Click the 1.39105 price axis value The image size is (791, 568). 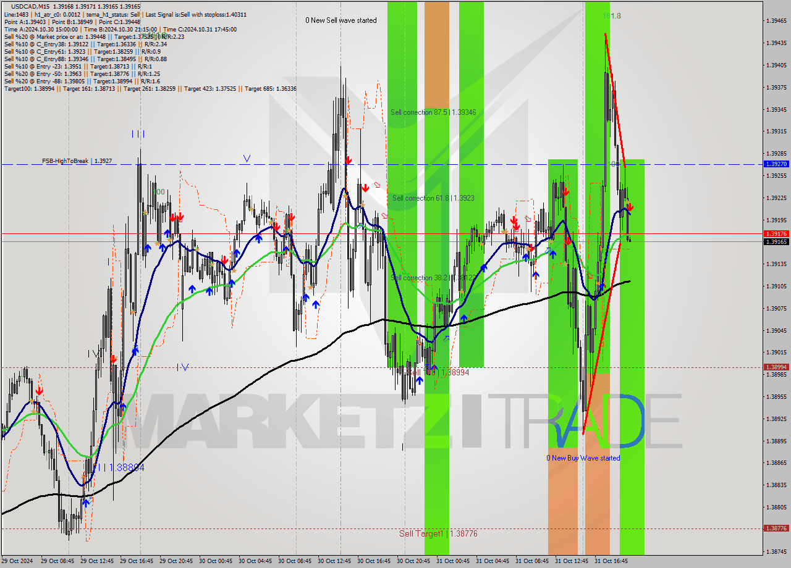coord(776,286)
